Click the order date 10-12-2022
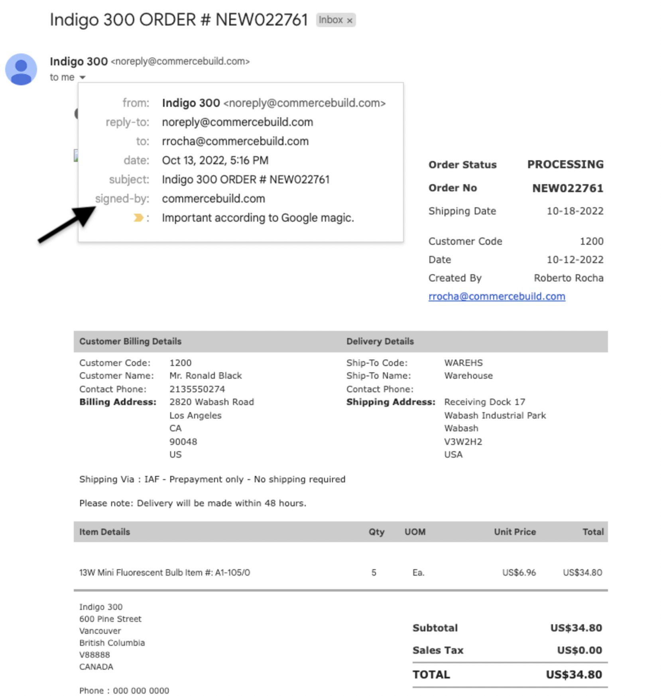 point(575,260)
